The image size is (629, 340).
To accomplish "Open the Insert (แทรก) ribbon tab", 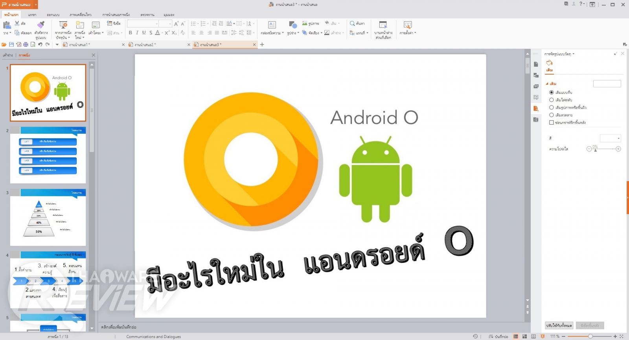I will tap(32, 15).
